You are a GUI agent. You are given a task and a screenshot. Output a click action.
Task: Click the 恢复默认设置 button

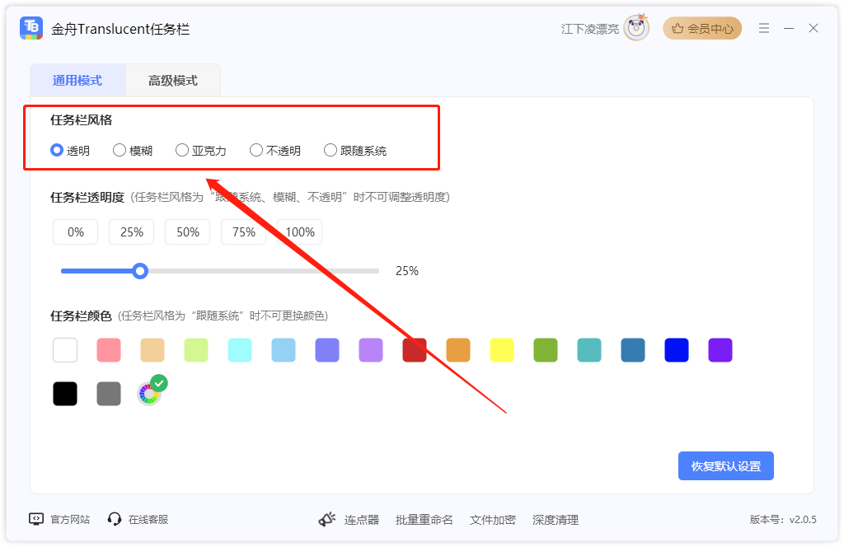click(x=725, y=465)
